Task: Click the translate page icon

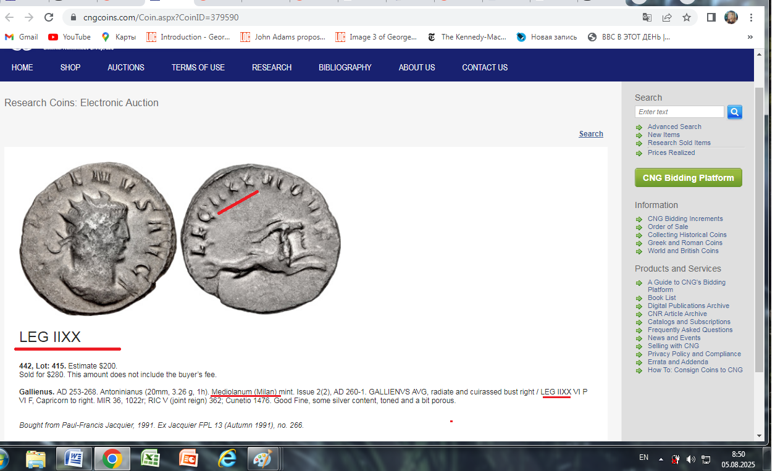Action: point(647,17)
